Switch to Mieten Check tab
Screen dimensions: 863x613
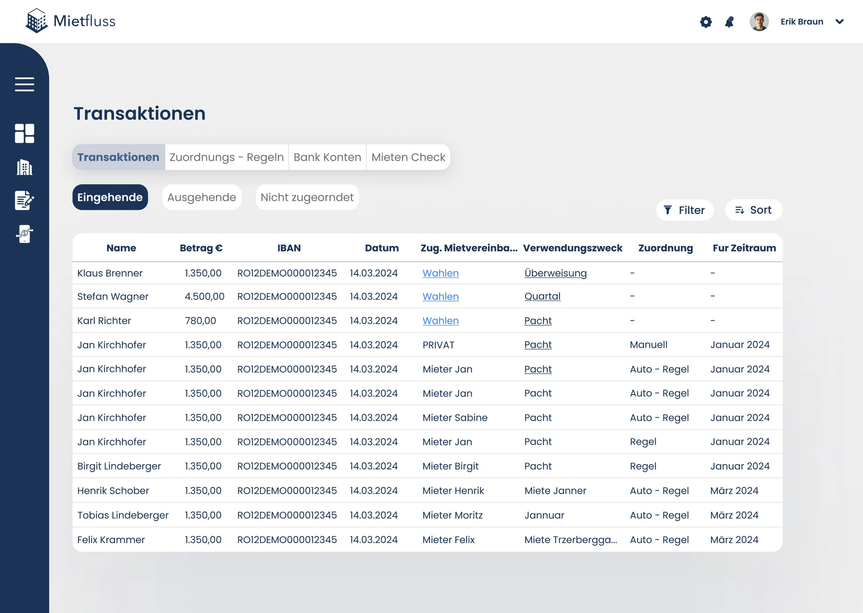pyautogui.click(x=408, y=157)
